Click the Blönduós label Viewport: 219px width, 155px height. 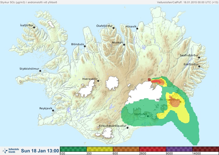(78, 44)
